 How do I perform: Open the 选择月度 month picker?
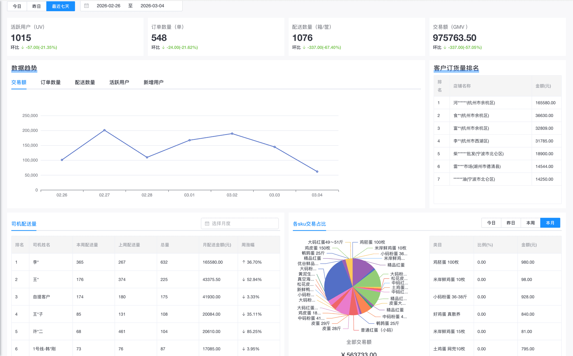(239, 223)
